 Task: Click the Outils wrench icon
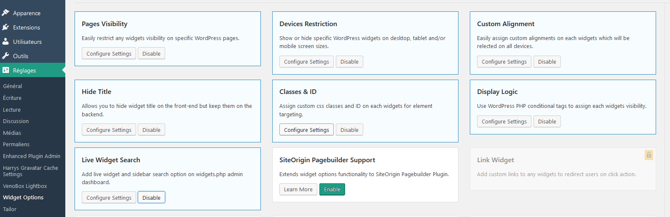pyautogui.click(x=5, y=56)
